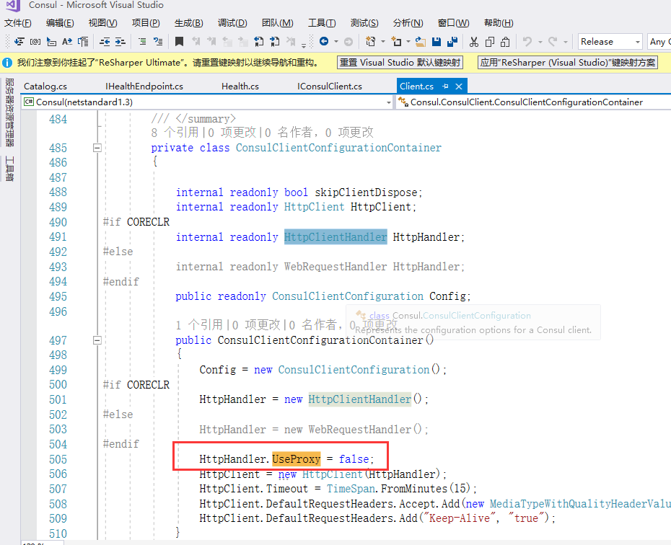This screenshot has height=545, width=671.
Task: Open the type navigation dropdown ConsulClientConfigurationContainer
Action: tap(534, 102)
